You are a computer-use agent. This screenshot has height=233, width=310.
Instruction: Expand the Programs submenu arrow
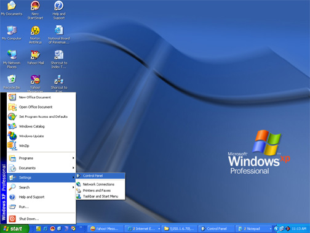tap(73, 158)
